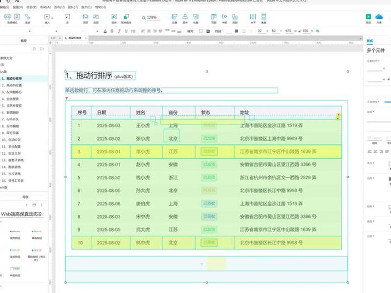The image size is (391, 293).
Task: Click the 状态 column header
Action: 205,113
